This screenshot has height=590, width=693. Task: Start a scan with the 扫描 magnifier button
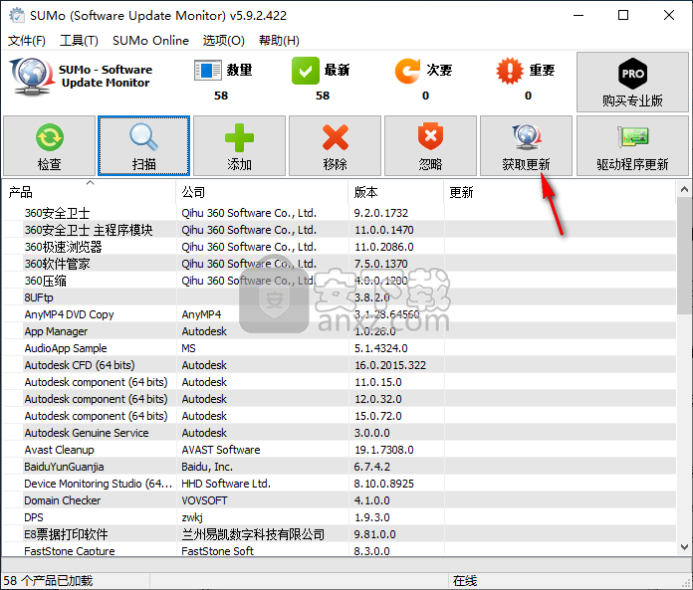tap(143, 145)
